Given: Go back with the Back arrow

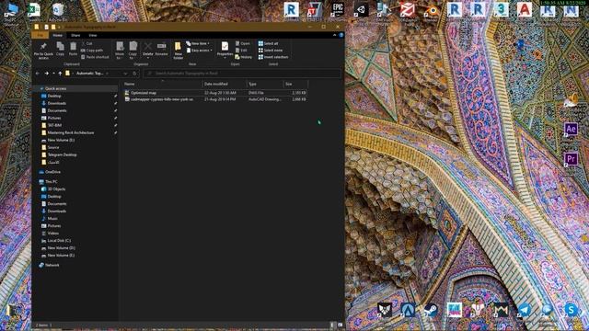Looking at the screenshot, I should (37, 74).
